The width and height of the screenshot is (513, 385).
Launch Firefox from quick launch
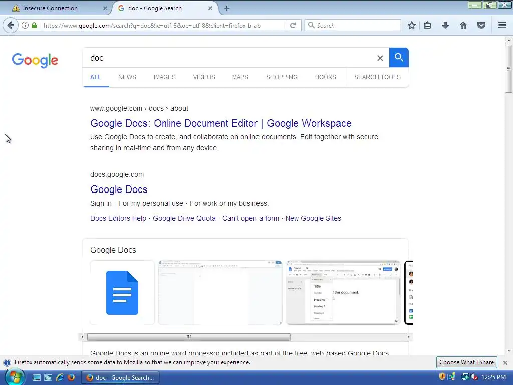click(71, 377)
